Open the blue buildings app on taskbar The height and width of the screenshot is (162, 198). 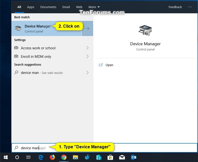[x=99, y=157]
